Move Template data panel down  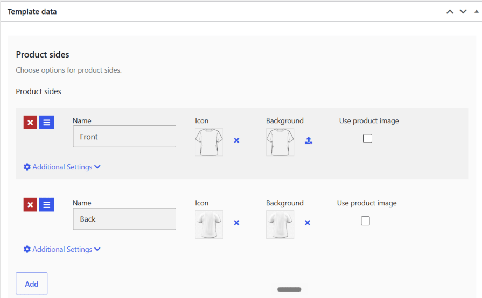point(463,12)
